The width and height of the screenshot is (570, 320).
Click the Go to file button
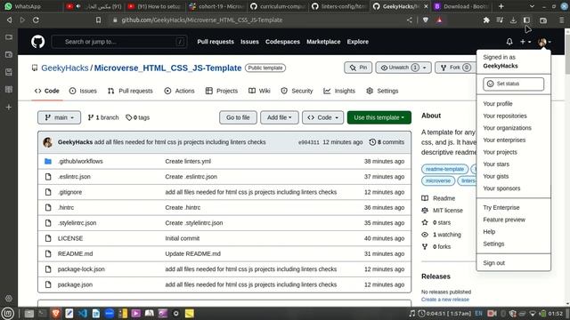[x=238, y=117]
